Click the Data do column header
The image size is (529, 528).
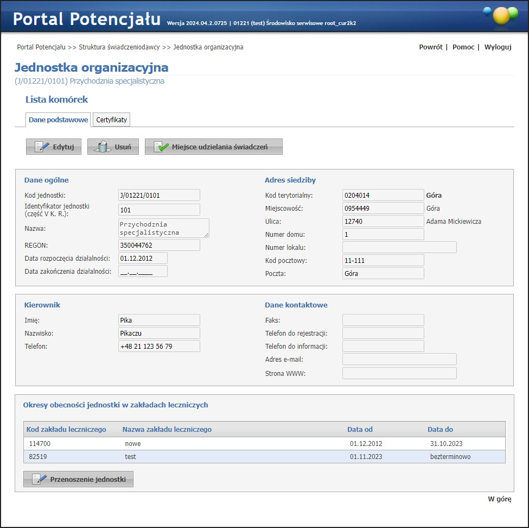(440, 429)
